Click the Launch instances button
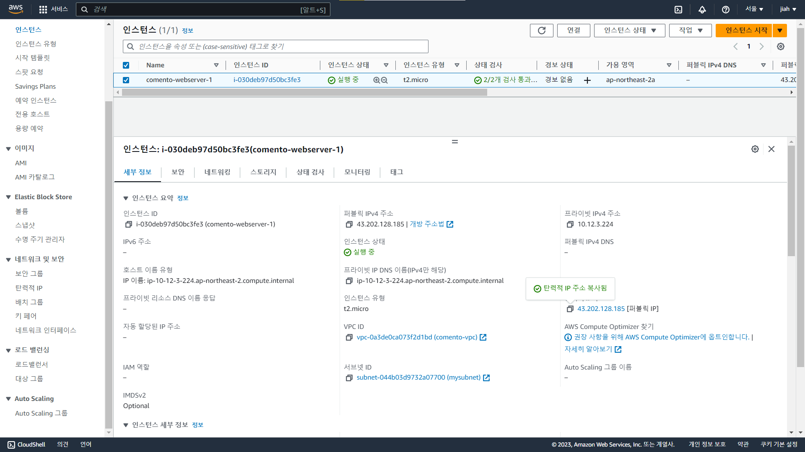 [x=744, y=31]
